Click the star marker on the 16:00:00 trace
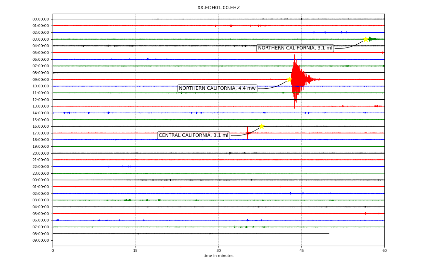Screen dimensions: 437x273 pos(262,126)
